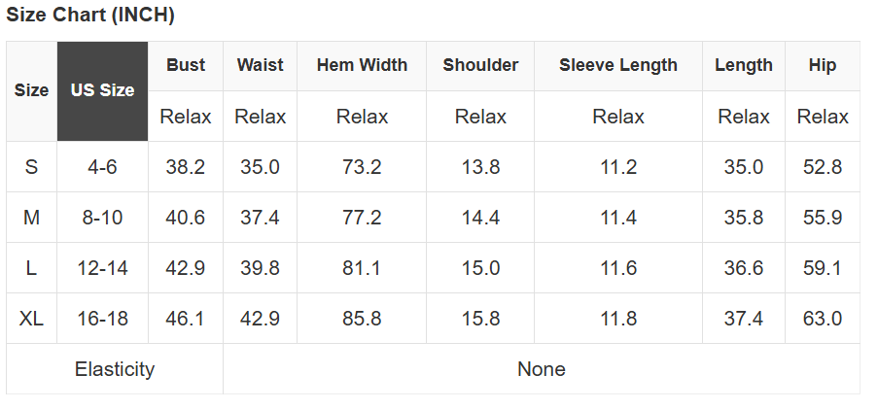
Task: Select the Hip column header
Action: click(x=823, y=66)
